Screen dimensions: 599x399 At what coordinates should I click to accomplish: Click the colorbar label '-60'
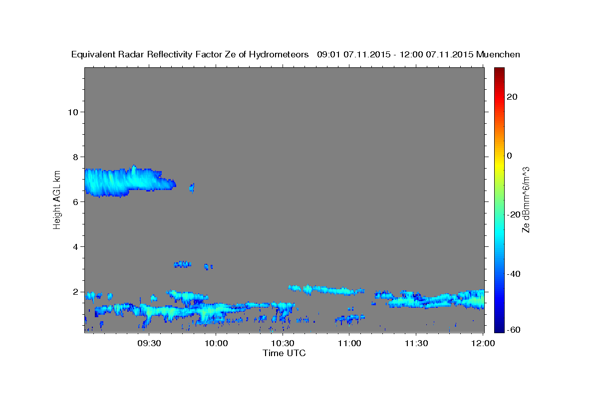pos(514,329)
